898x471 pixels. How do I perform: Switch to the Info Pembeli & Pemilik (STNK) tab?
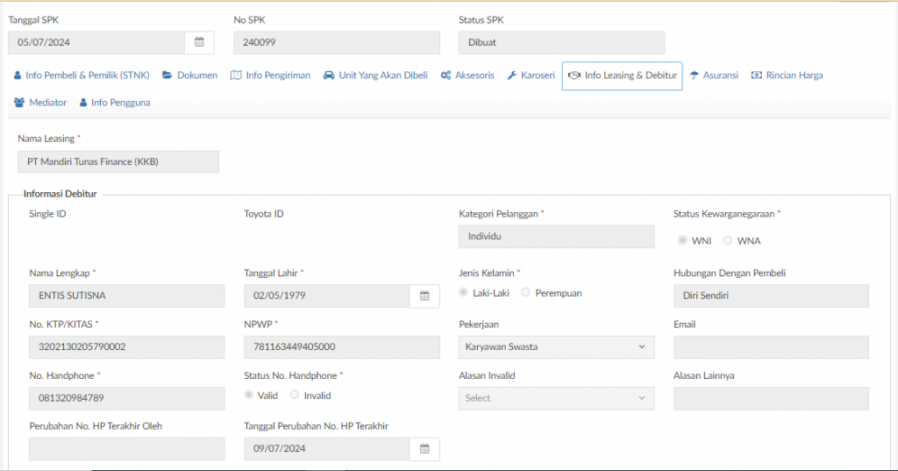tap(82, 75)
